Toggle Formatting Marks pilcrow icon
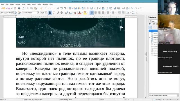Image resolution: width=180 pixels, height=101 pixels. point(65,8)
